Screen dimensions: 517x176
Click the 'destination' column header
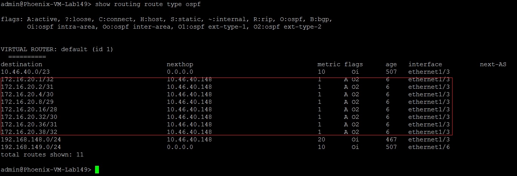click(22, 64)
